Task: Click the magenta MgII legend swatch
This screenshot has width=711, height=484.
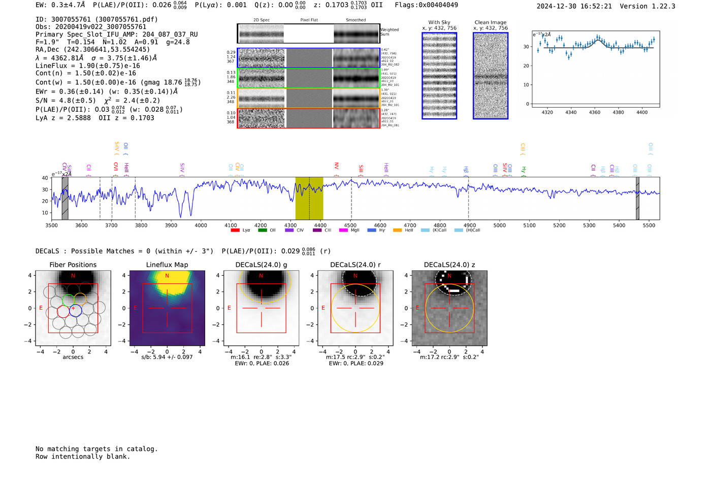Action: [x=343, y=231]
